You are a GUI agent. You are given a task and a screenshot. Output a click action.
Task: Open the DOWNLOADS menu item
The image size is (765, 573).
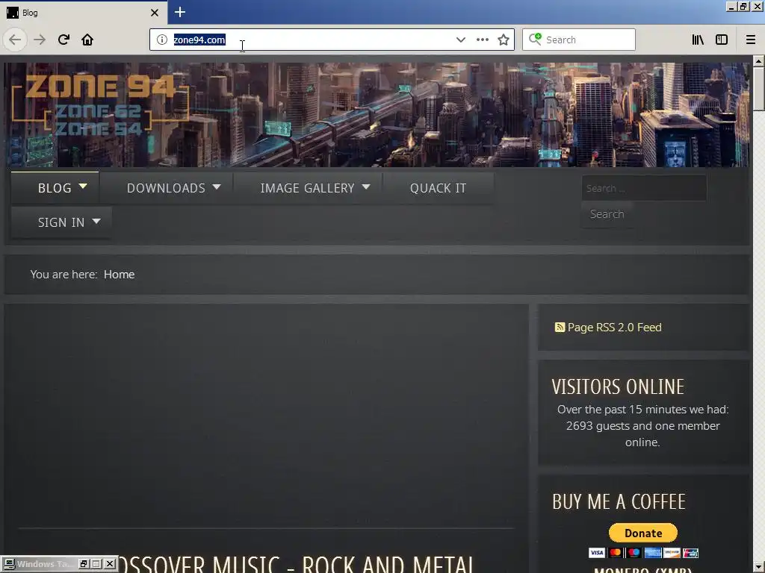point(166,188)
